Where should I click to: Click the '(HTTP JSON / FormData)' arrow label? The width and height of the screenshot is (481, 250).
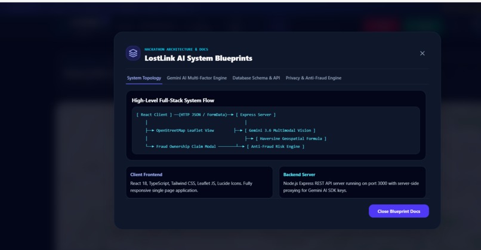203,115
